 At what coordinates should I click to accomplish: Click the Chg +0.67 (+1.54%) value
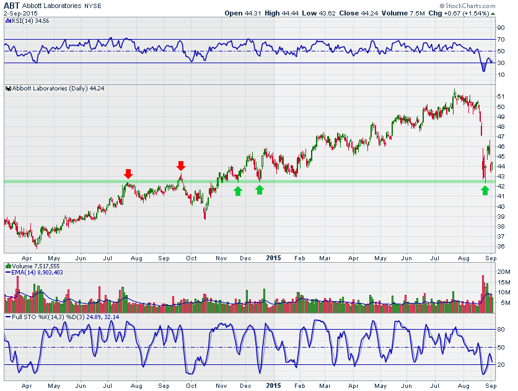459,13
